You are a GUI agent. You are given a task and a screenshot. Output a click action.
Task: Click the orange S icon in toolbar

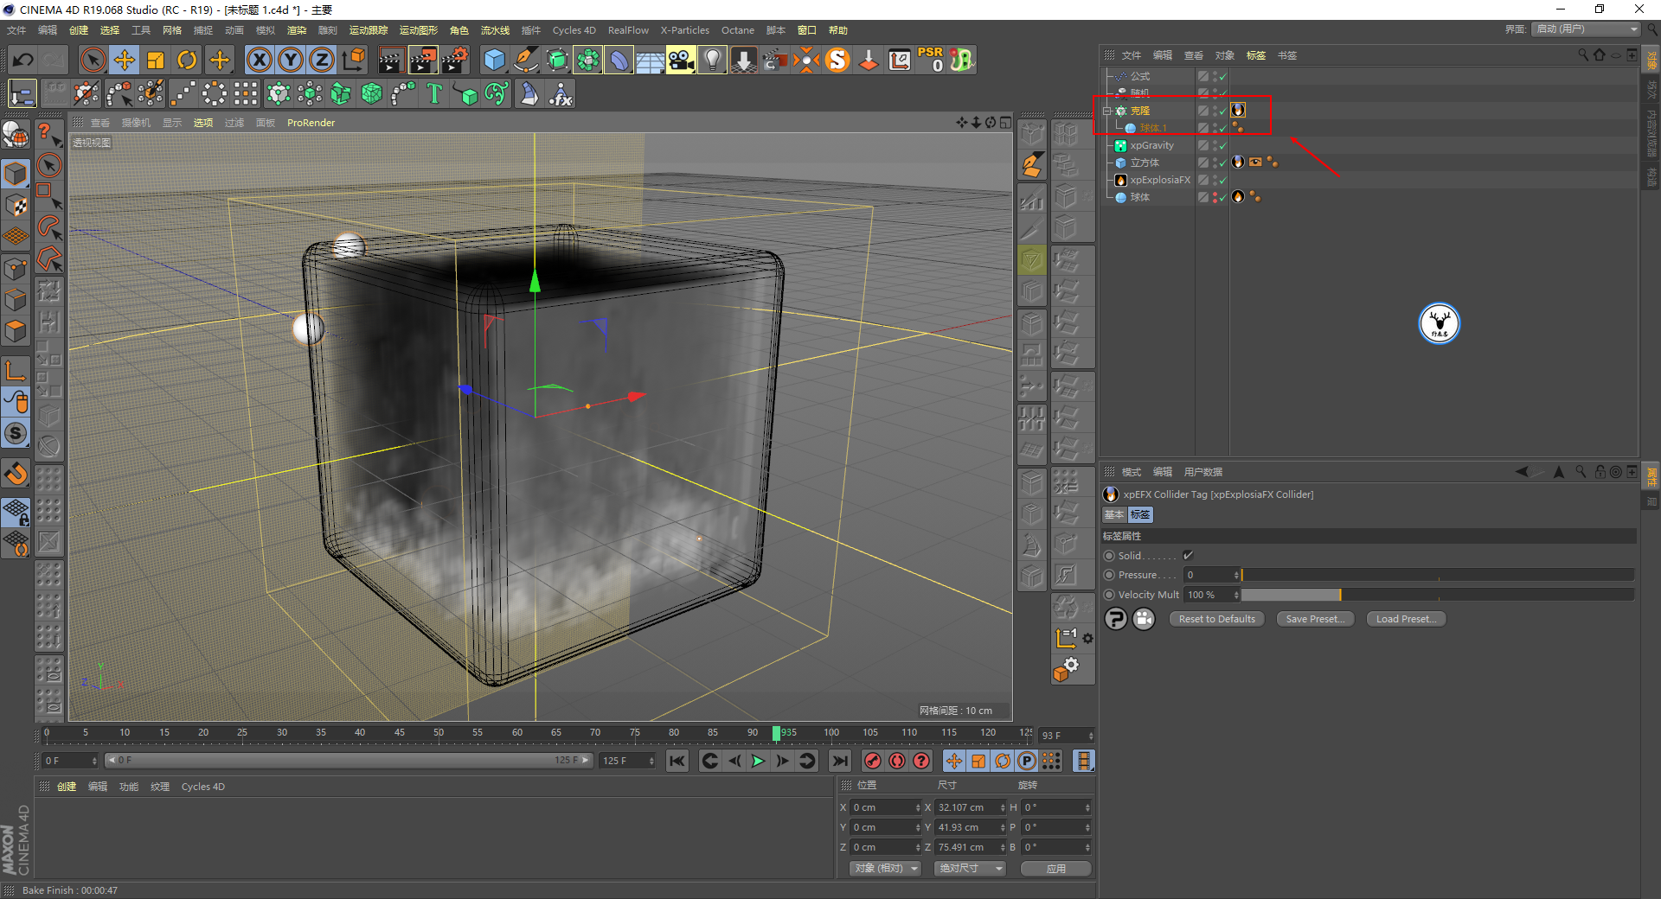pos(837,60)
